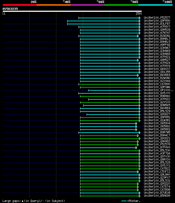This screenshot has width=175, height=203.
Task: Open hit UniRef100_A7NTA7
Action: pyautogui.click(x=157, y=33)
